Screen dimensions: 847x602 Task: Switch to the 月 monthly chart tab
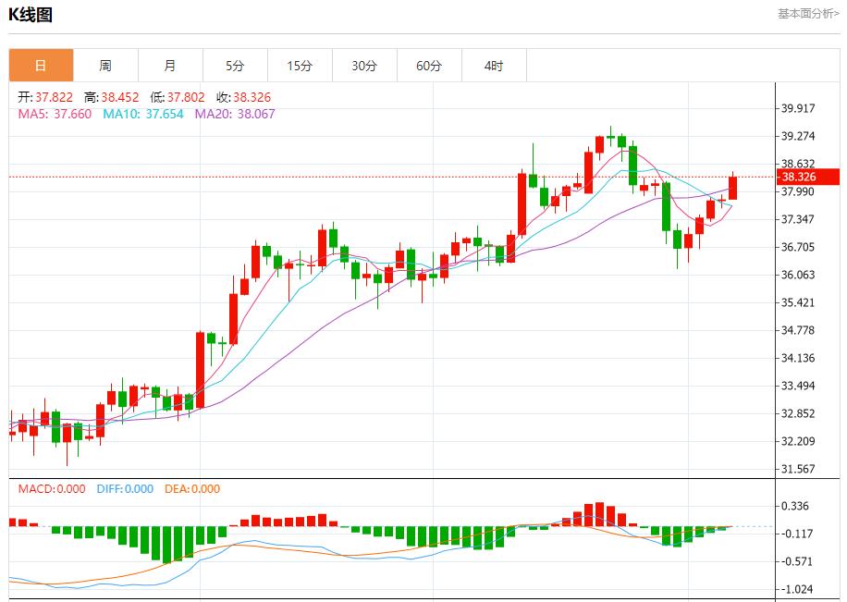pyautogui.click(x=169, y=65)
